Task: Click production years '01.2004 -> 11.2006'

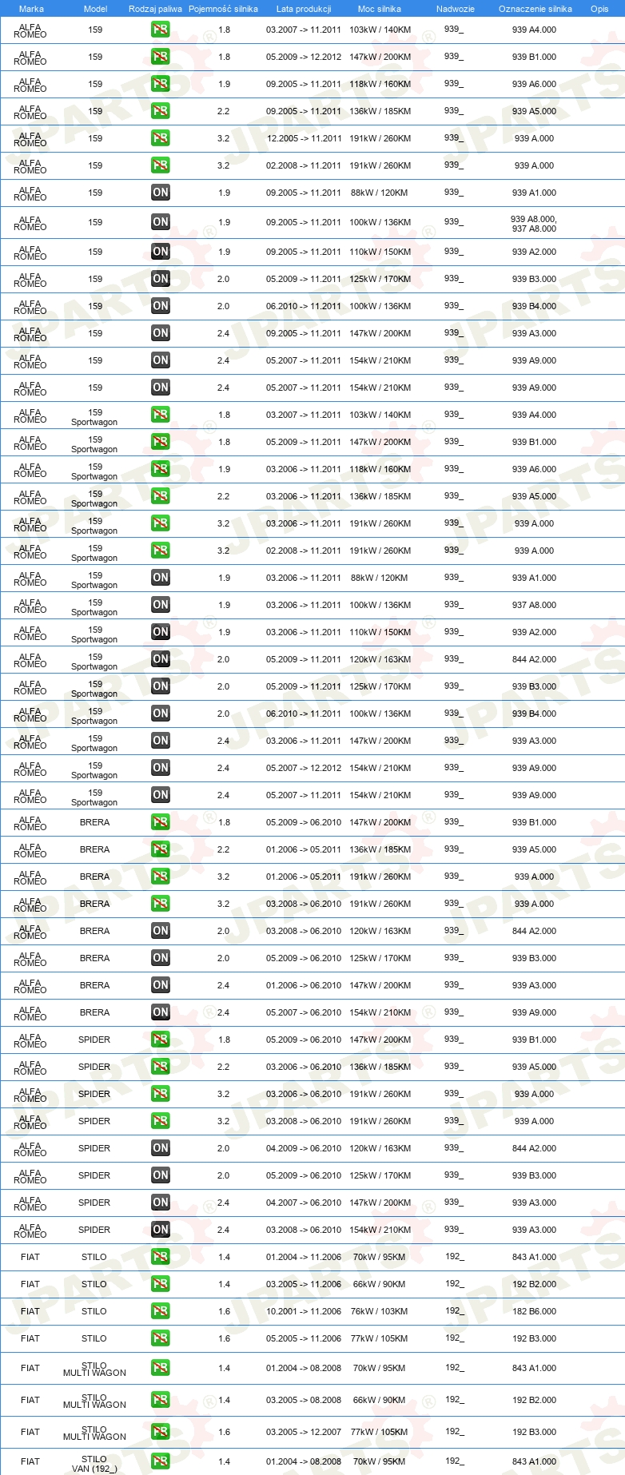Action: (x=304, y=1257)
